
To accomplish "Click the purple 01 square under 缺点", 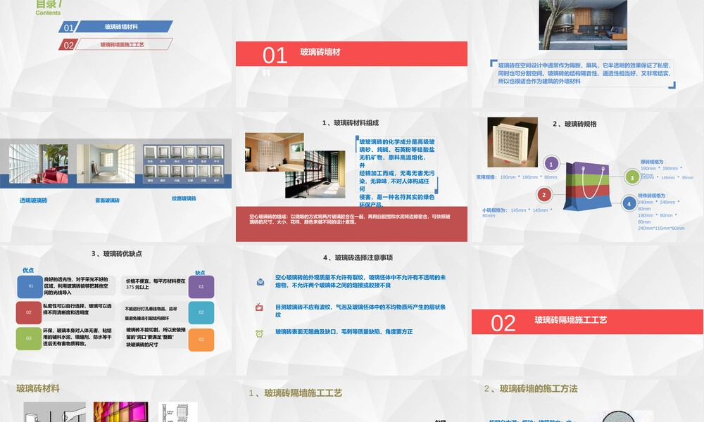I will pyautogui.click(x=201, y=286).
